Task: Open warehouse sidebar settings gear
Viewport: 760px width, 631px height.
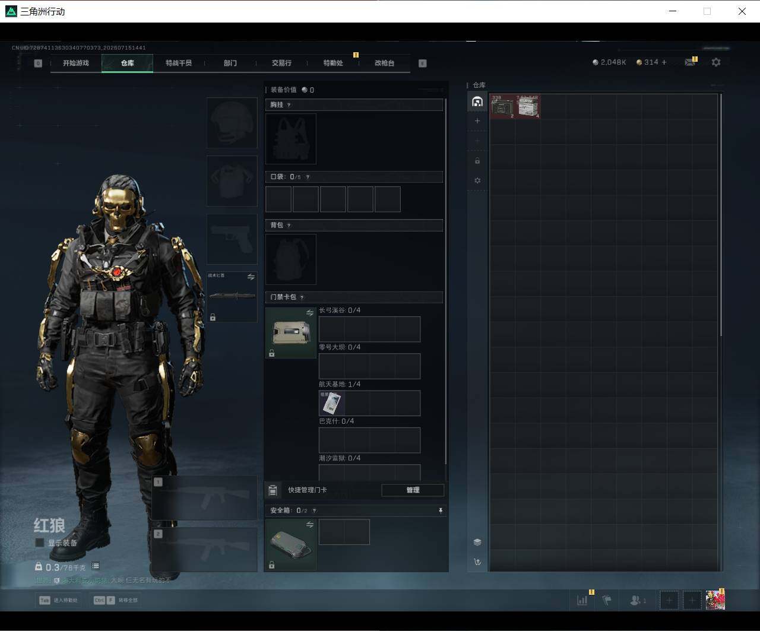Action: coord(477,180)
